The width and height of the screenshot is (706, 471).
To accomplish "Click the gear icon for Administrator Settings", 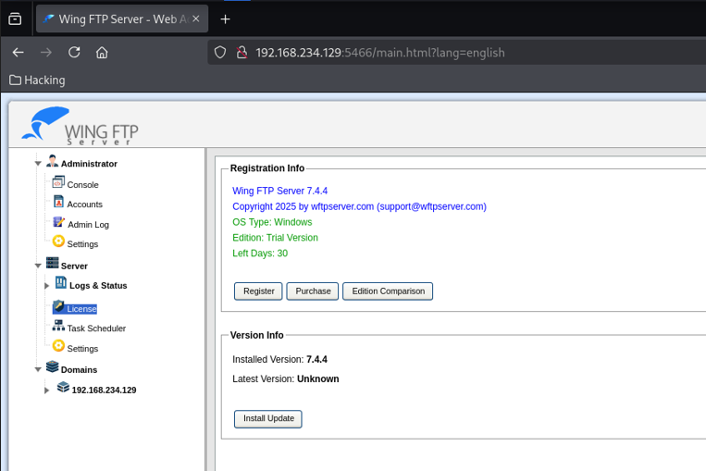I will click(x=58, y=242).
